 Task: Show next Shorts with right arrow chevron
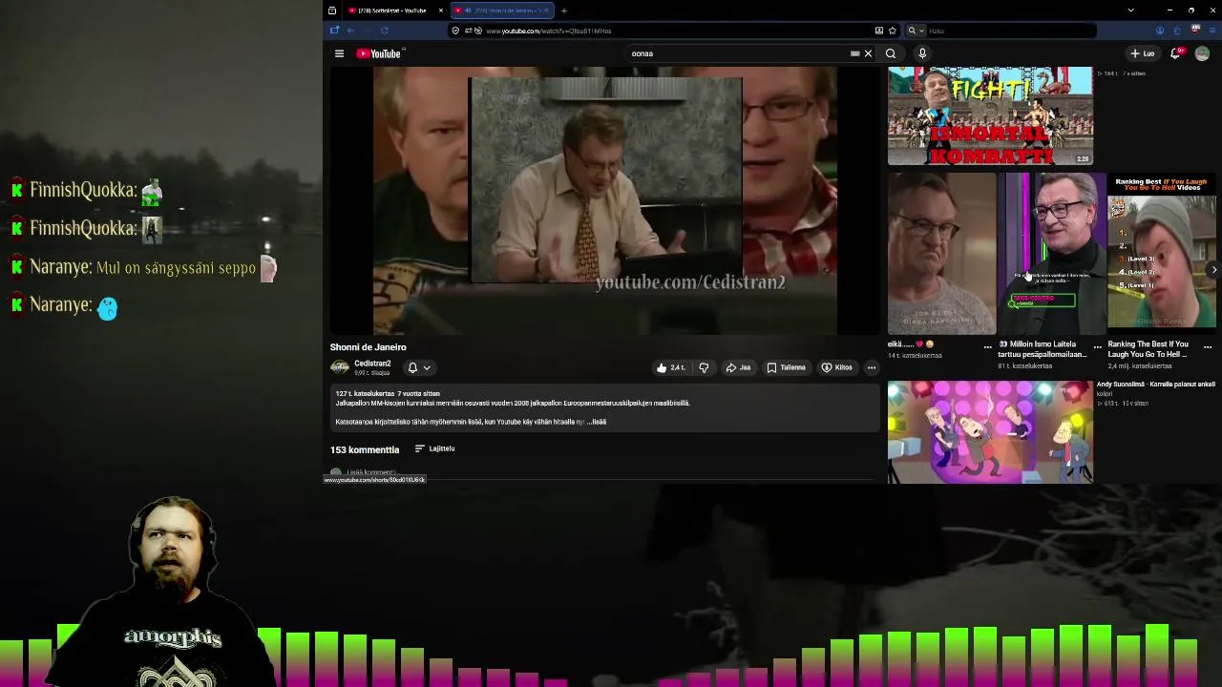(x=1213, y=270)
